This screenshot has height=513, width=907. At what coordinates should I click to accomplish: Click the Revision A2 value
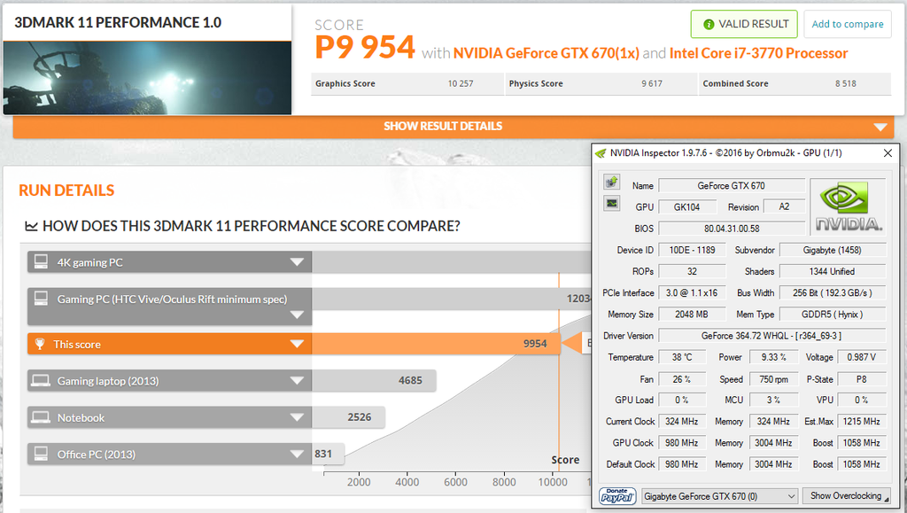click(x=785, y=206)
